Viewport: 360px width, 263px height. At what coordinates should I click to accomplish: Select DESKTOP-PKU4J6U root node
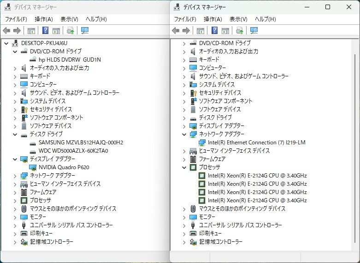44,43
